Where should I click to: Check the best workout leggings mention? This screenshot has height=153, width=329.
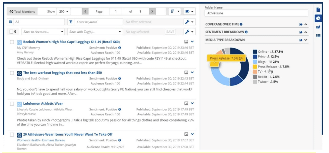pyautogui.click(x=12, y=73)
